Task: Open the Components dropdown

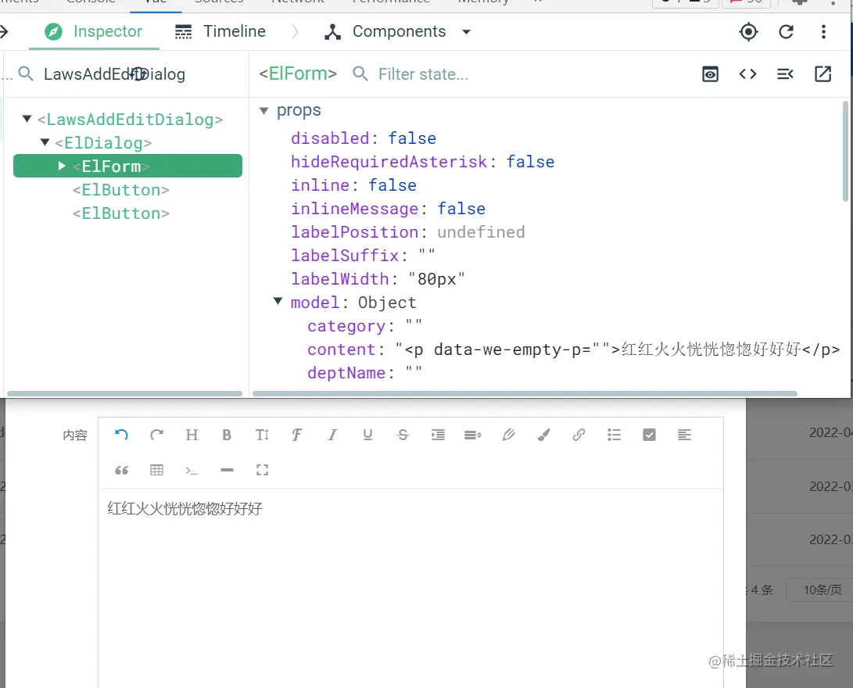Action: tap(398, 31)
